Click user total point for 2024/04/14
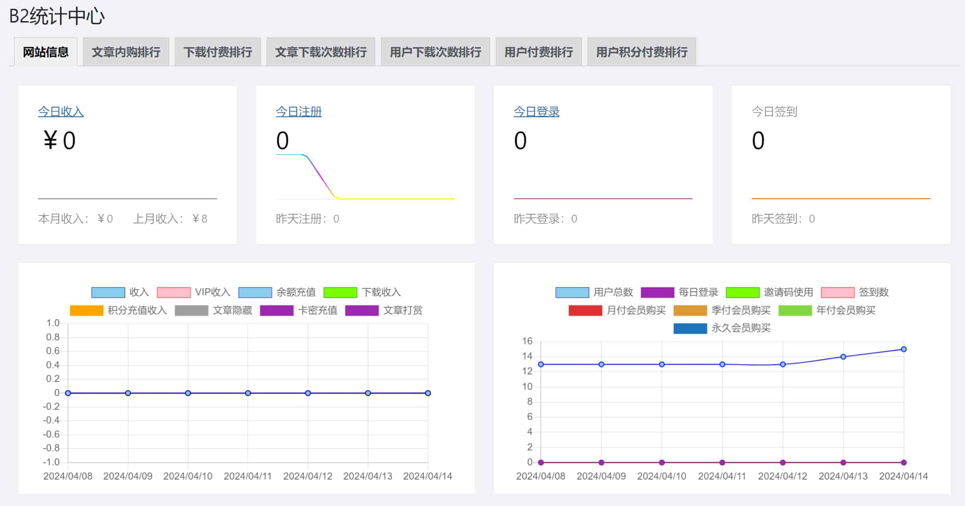 tap(904, 349)
